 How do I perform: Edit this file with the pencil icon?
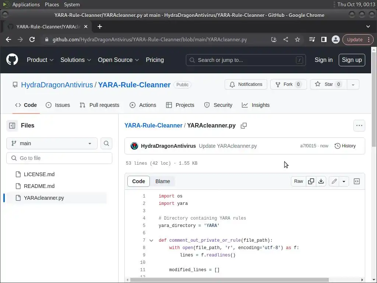pyautogui.click(x=334, y=181)
